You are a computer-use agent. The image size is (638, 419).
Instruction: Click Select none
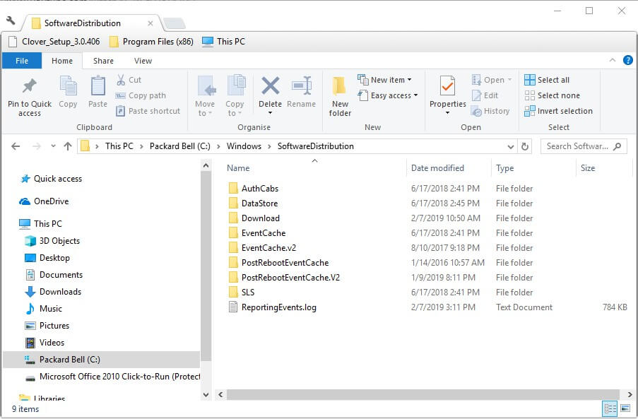pyautogui.click(x=552, y=95)
